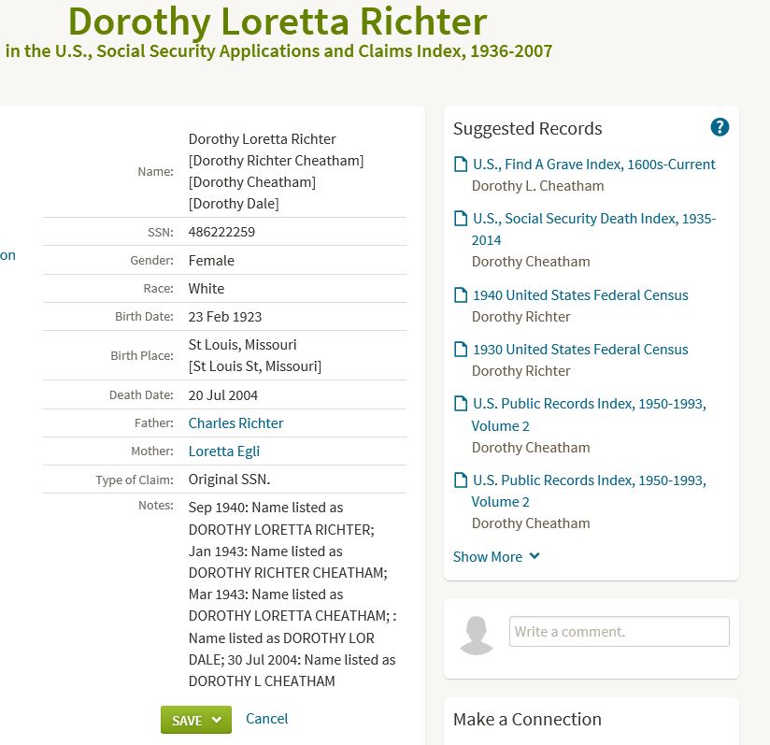Open father Charles Richter's link
The width and height of the screenshot is (770, 745).
[235, 423]
